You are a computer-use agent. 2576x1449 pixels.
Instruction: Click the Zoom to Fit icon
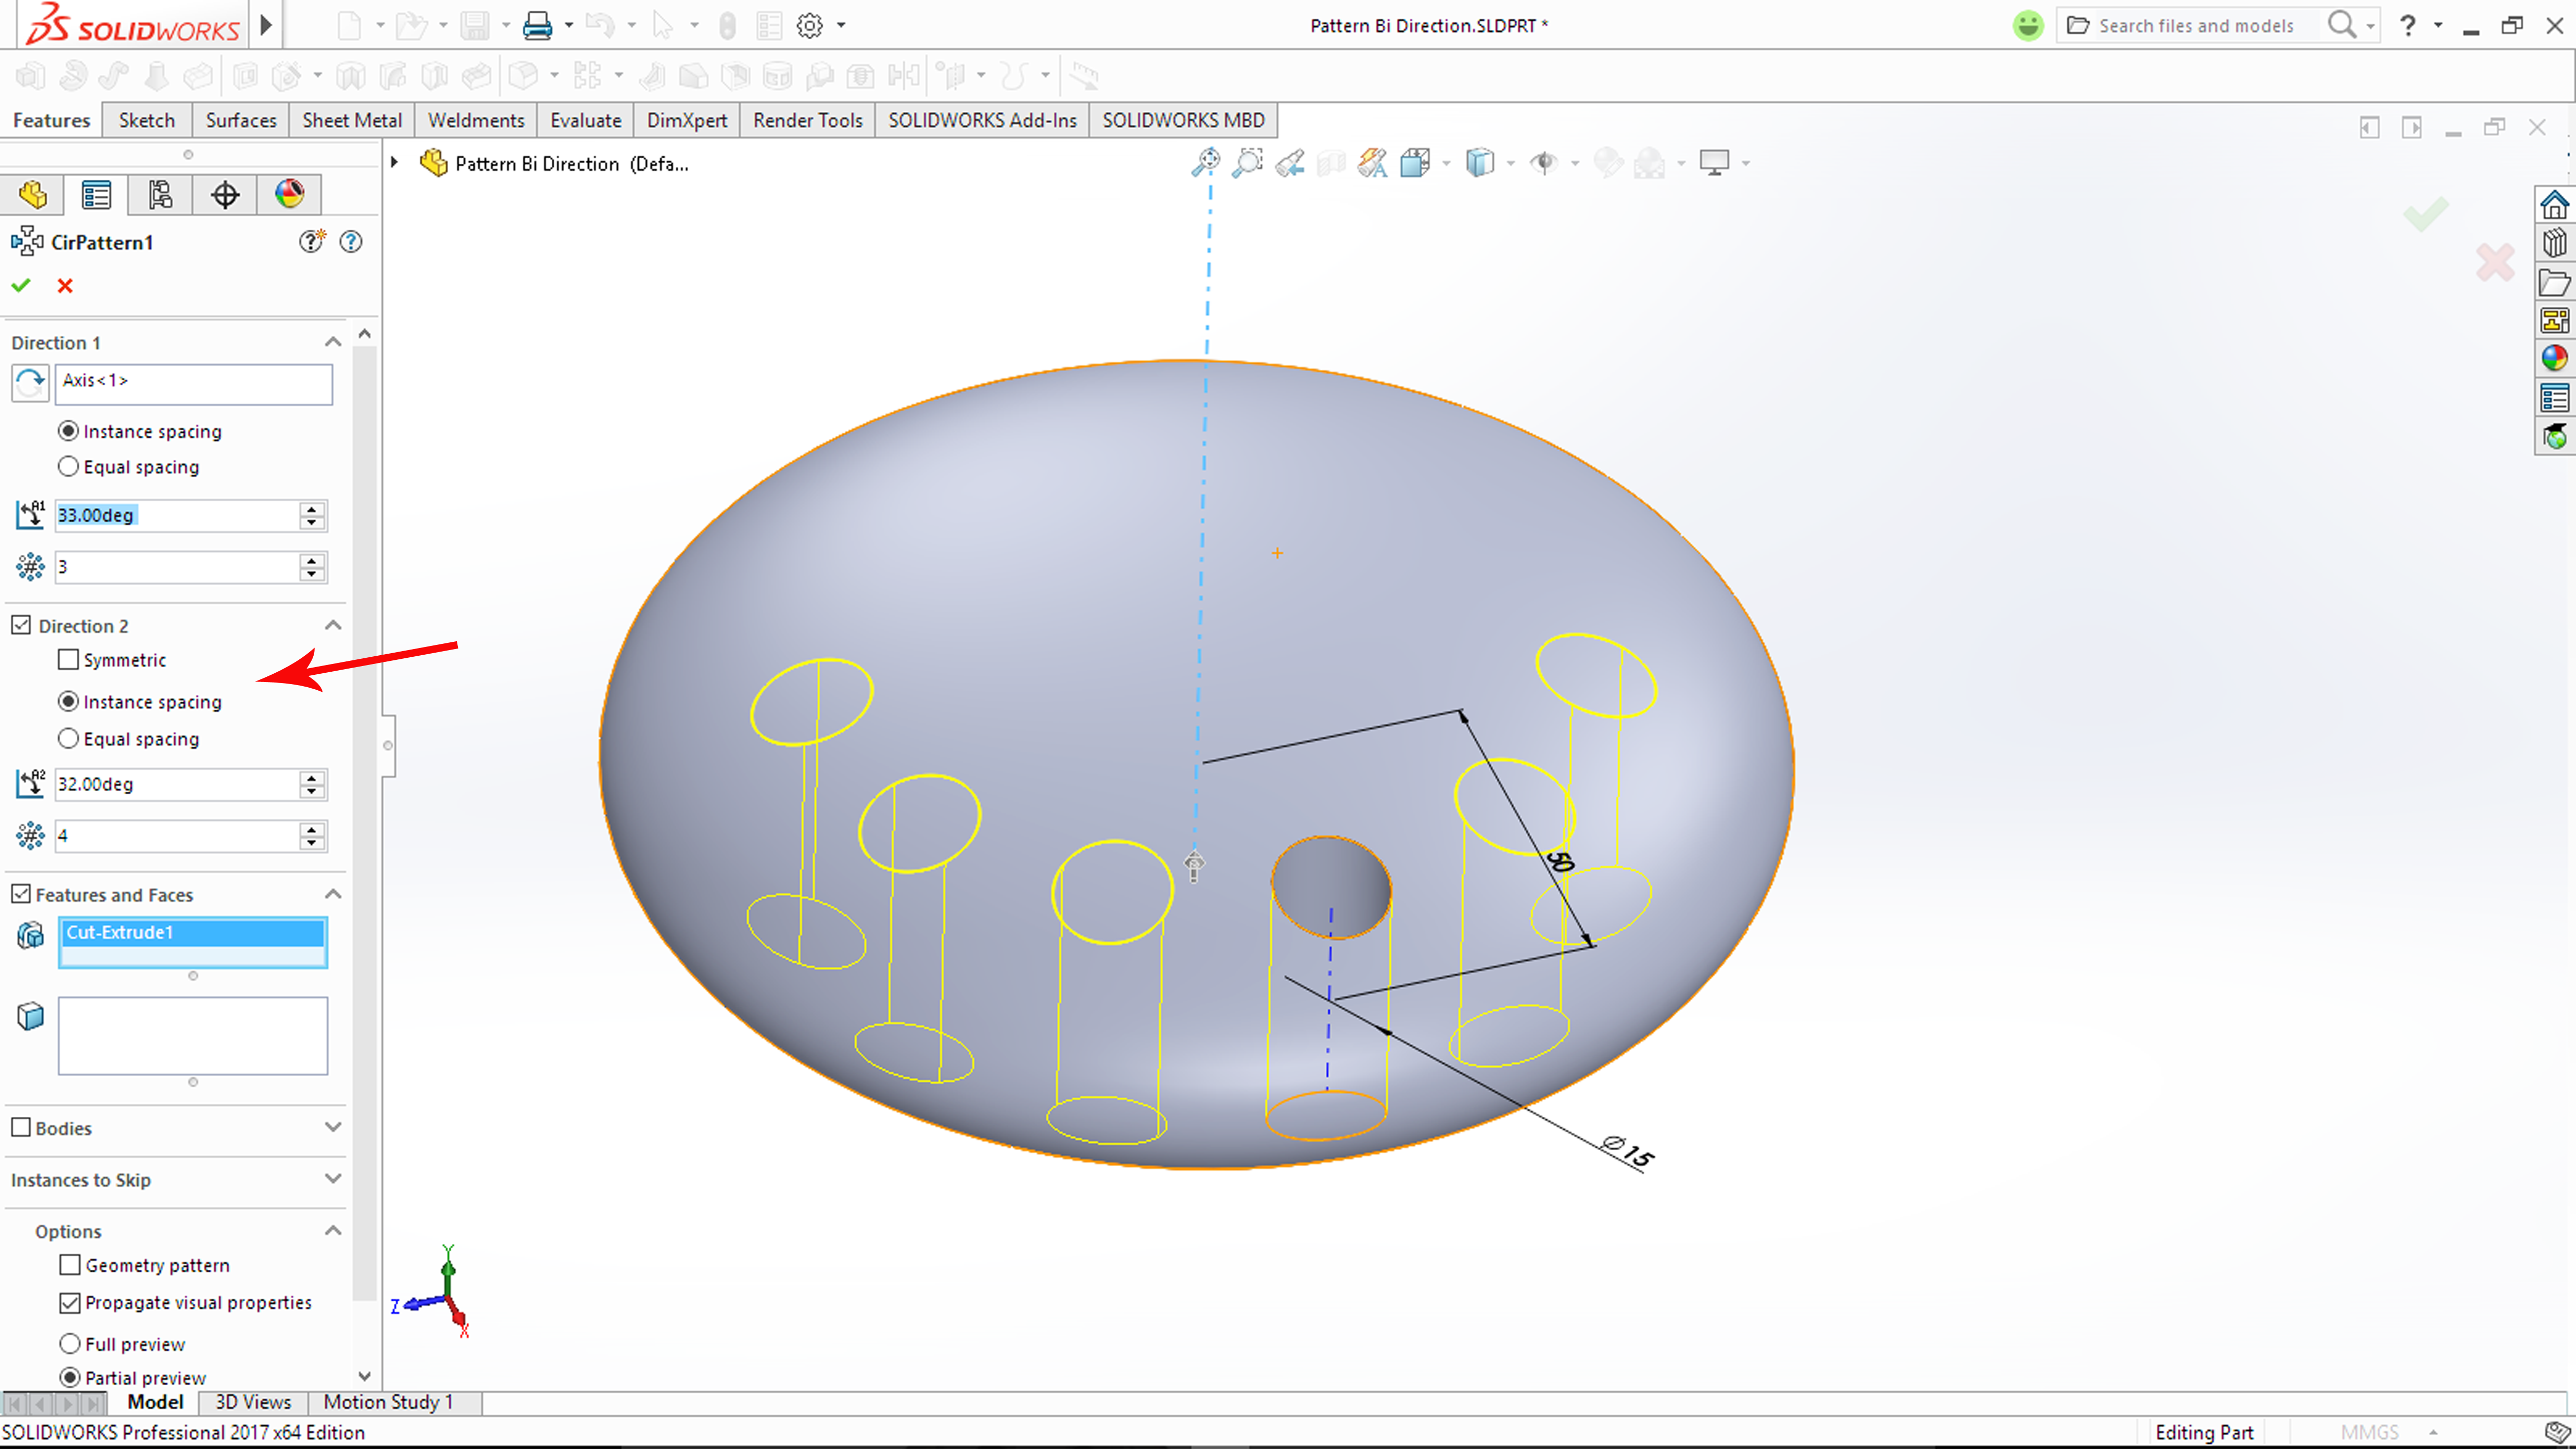tap(1206, 163)
